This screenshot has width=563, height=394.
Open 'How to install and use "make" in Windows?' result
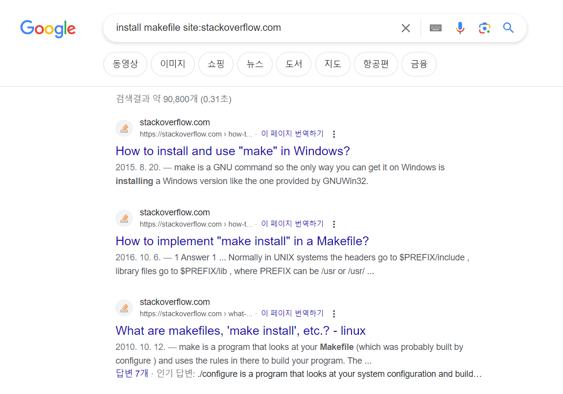coord(233,151)
